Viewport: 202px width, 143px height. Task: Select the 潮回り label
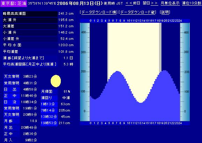click(46, 98)
